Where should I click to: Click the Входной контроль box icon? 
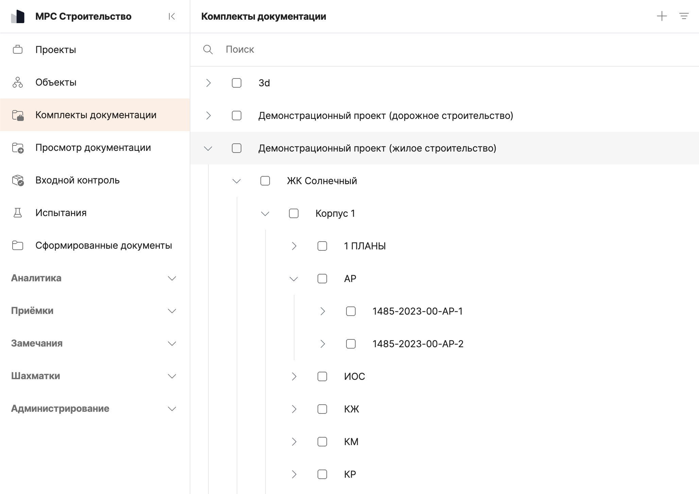pos(18,180)
